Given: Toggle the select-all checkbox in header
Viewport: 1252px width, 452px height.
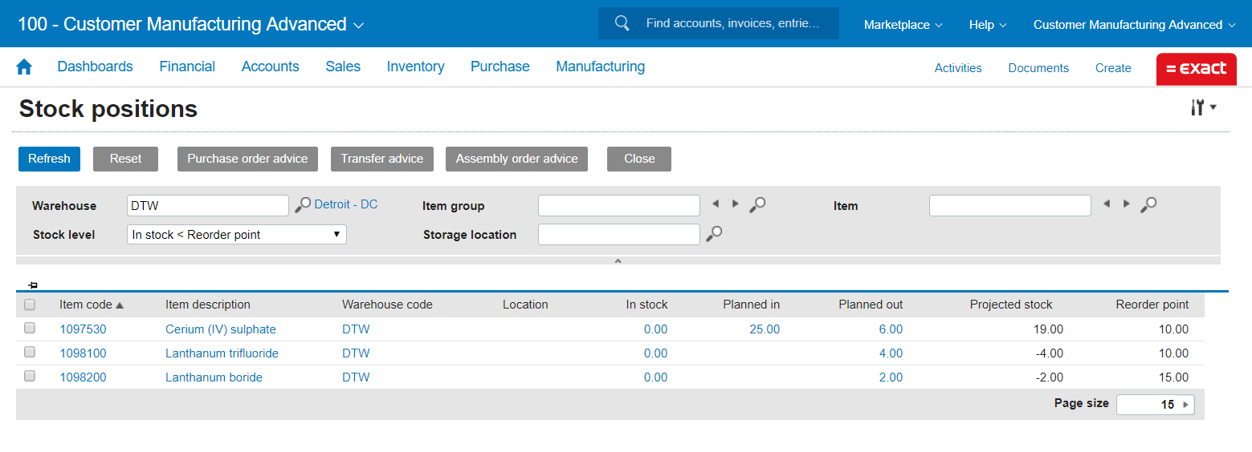Looking at the screenshot, I should click(x=30, y=305).
